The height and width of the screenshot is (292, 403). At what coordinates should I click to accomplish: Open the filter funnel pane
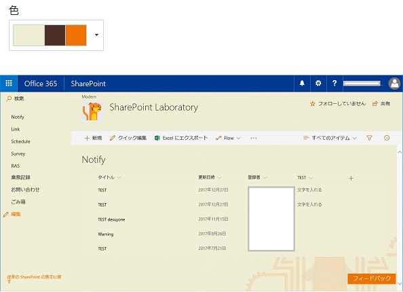(369, 138)
